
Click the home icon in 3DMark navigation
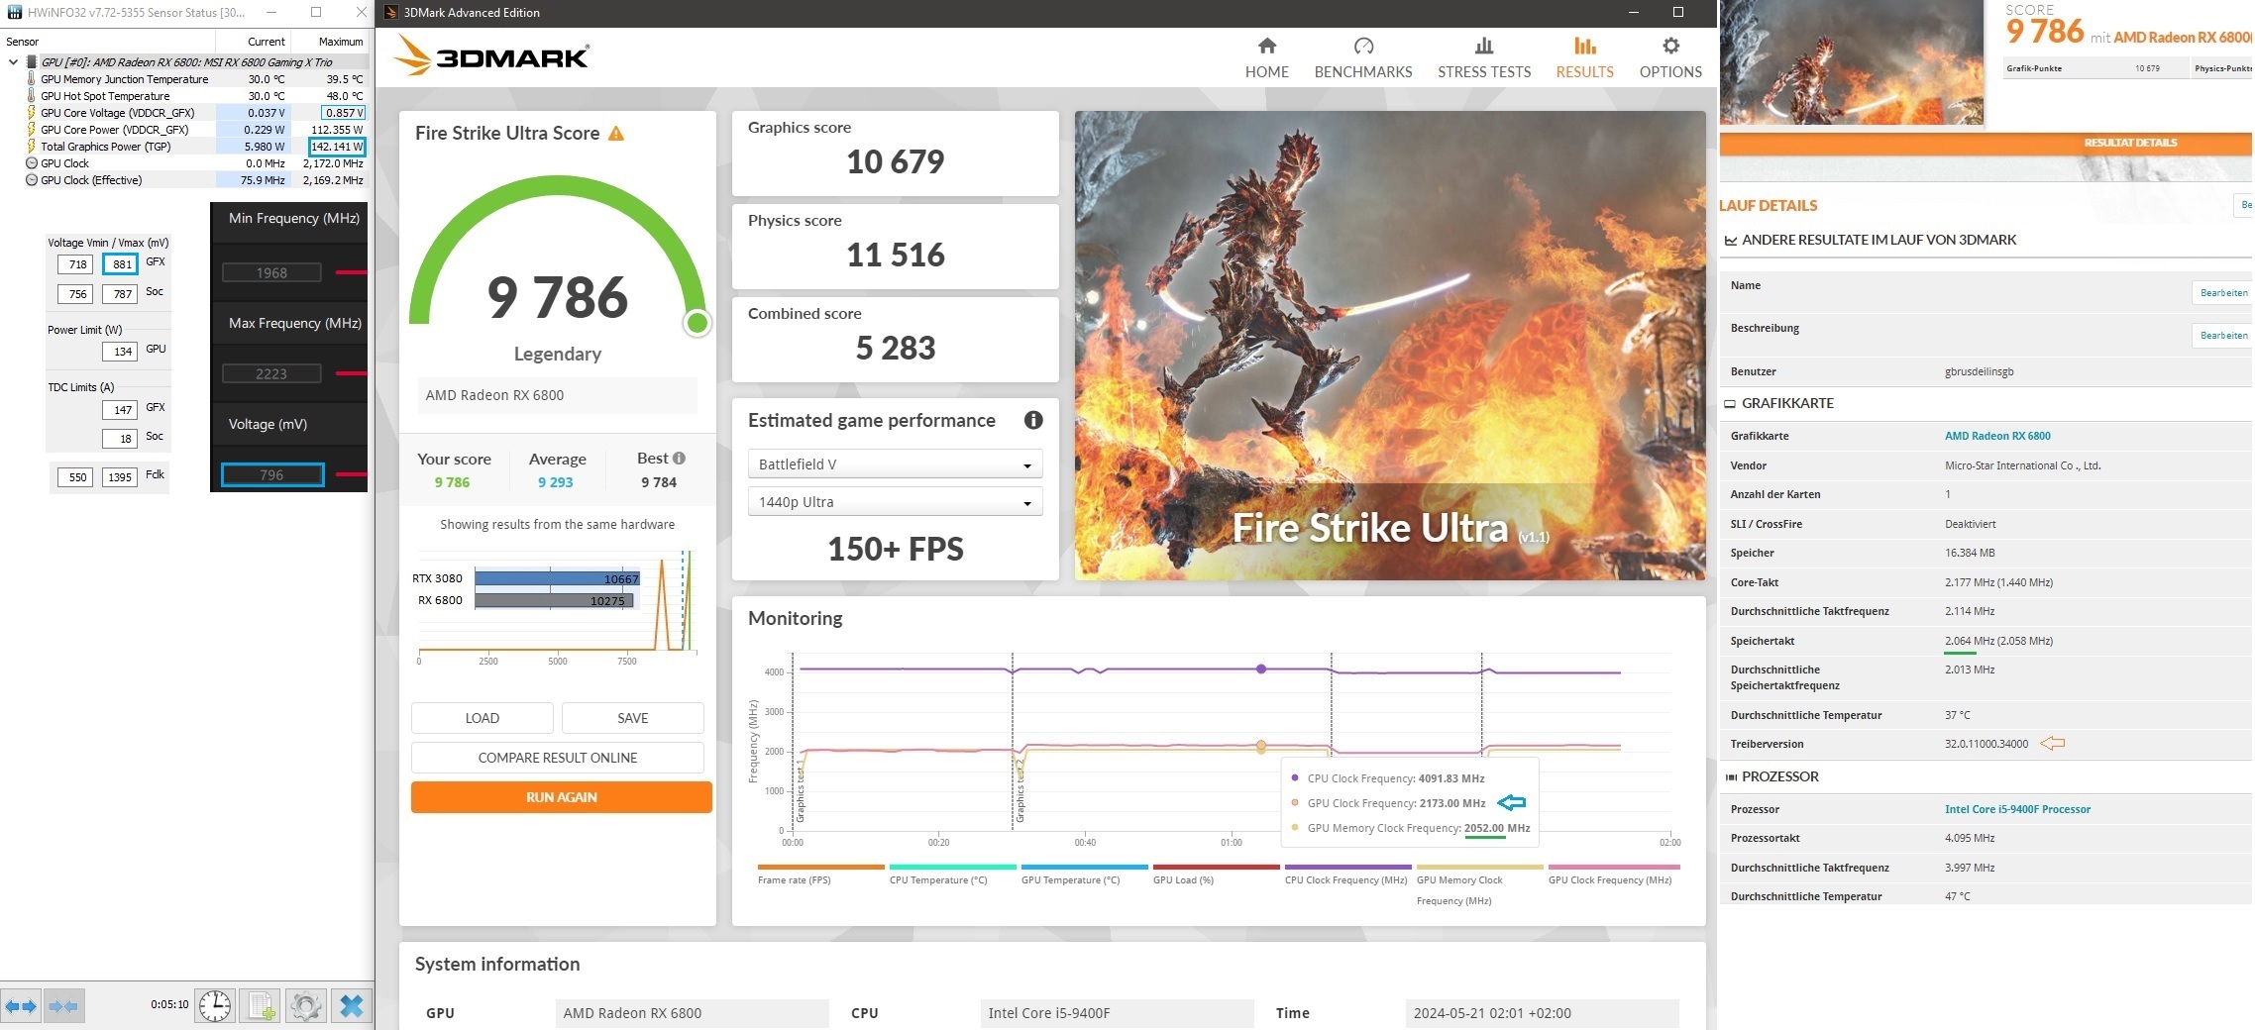1267,46
